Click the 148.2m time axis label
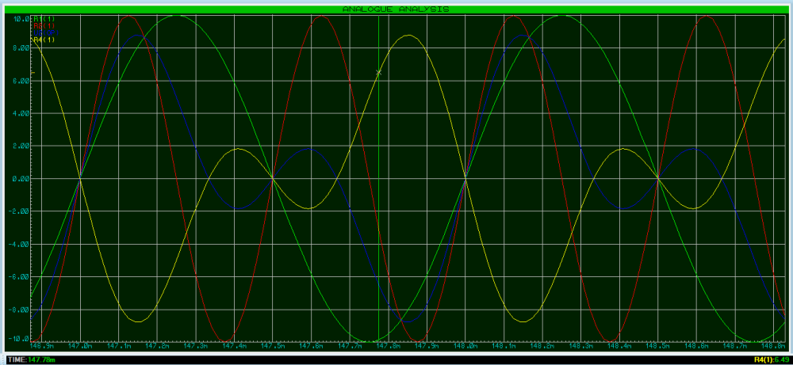Image resolution: width=793 pixels, height=365 pixels. click(x=542, y=348)
